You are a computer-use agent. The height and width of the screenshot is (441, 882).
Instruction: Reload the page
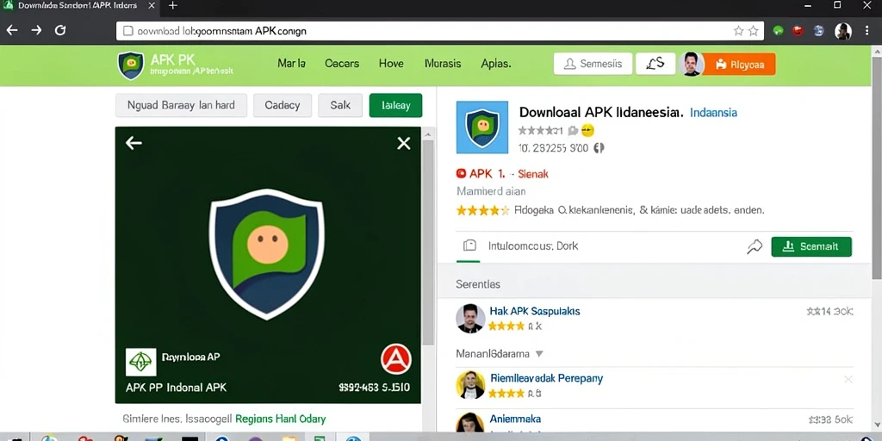(x=60, y=30)
